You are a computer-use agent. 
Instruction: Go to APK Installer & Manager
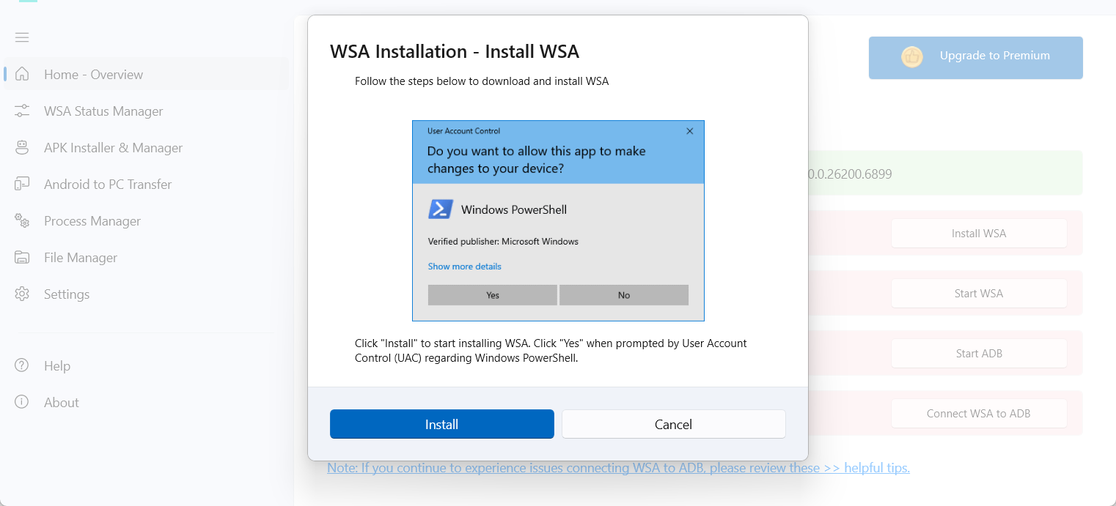click(113, 148)
